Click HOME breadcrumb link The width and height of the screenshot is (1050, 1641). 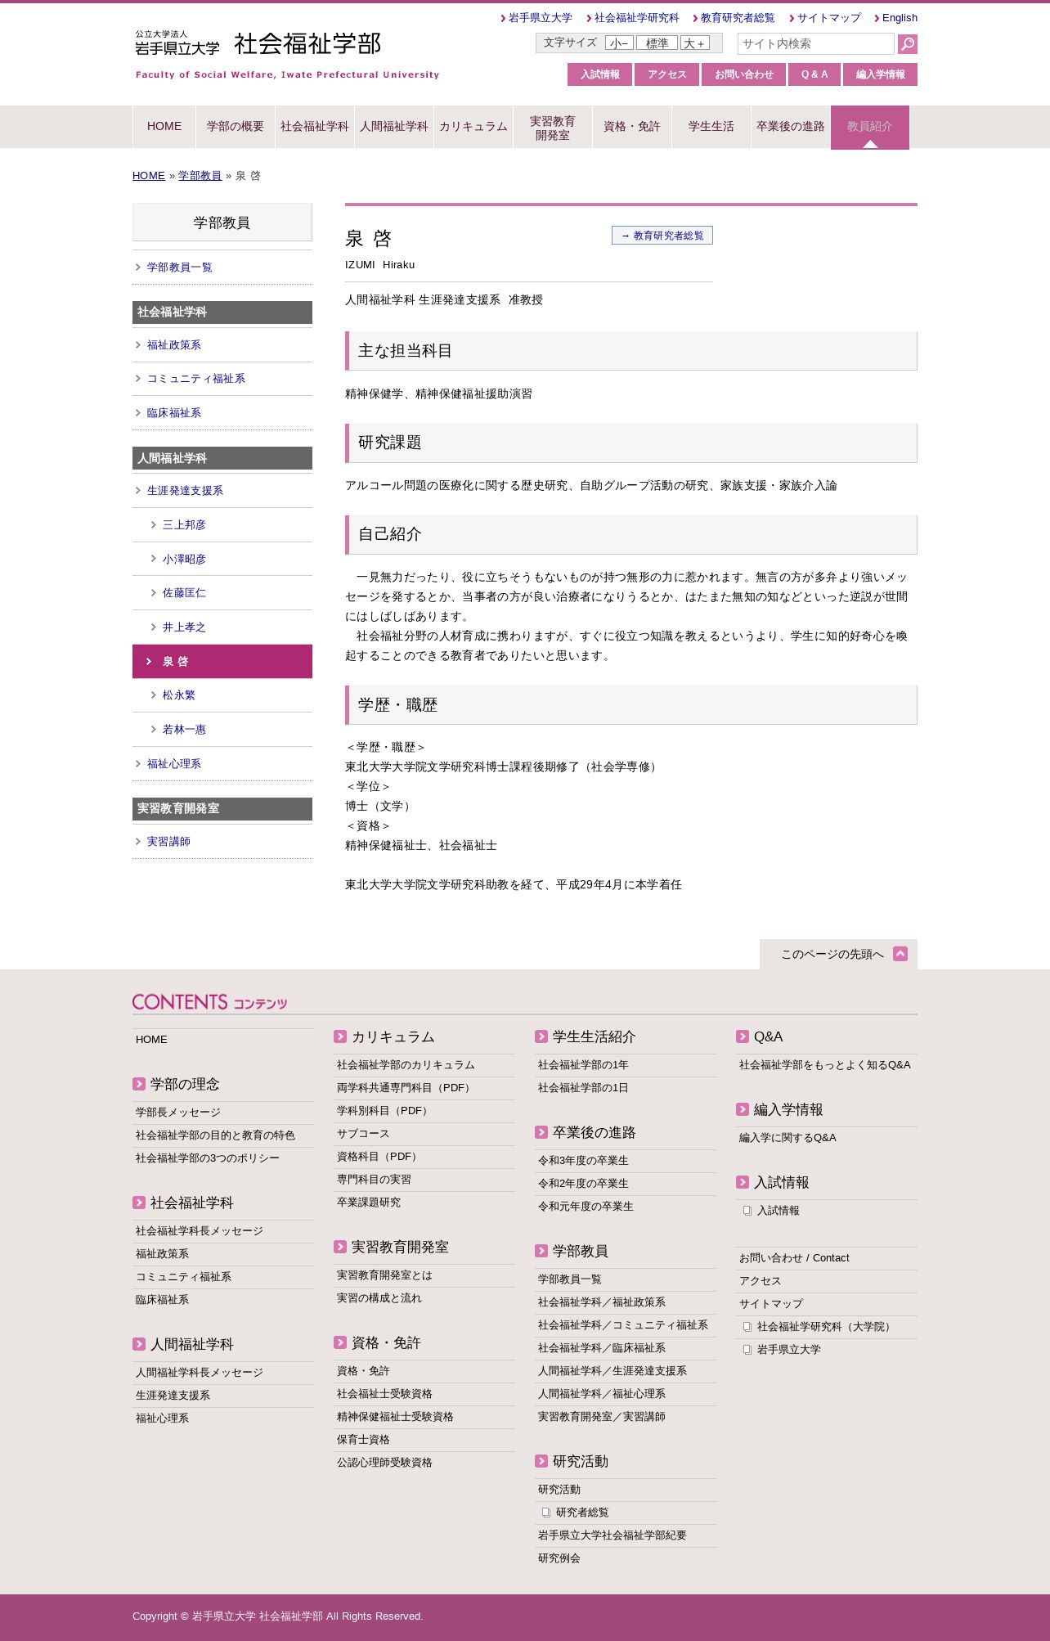click(x=149, y=176)
